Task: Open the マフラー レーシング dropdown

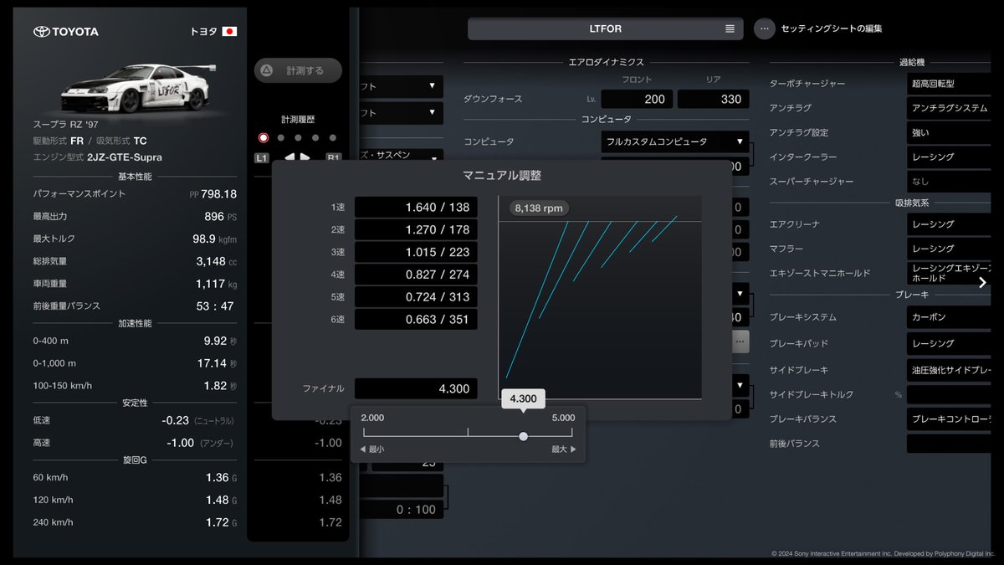Action: point(949,249)
